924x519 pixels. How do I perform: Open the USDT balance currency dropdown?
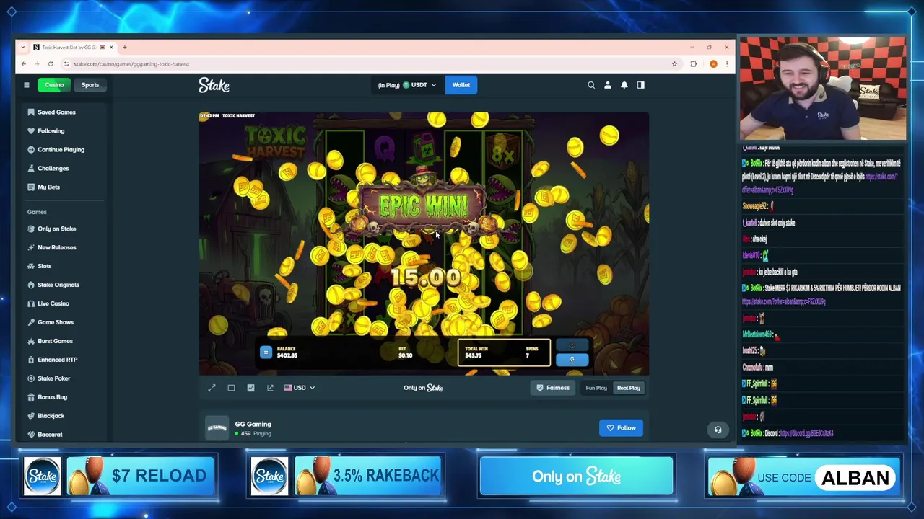tap(407, 85)
